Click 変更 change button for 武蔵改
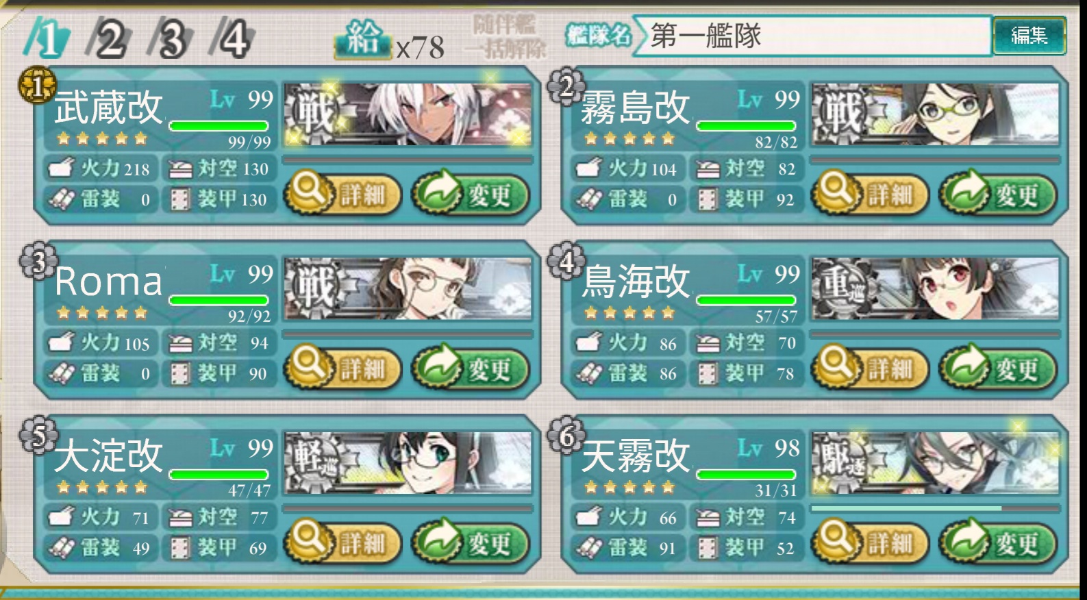This screenshot has height=600, width=1087. click(471, 195)
